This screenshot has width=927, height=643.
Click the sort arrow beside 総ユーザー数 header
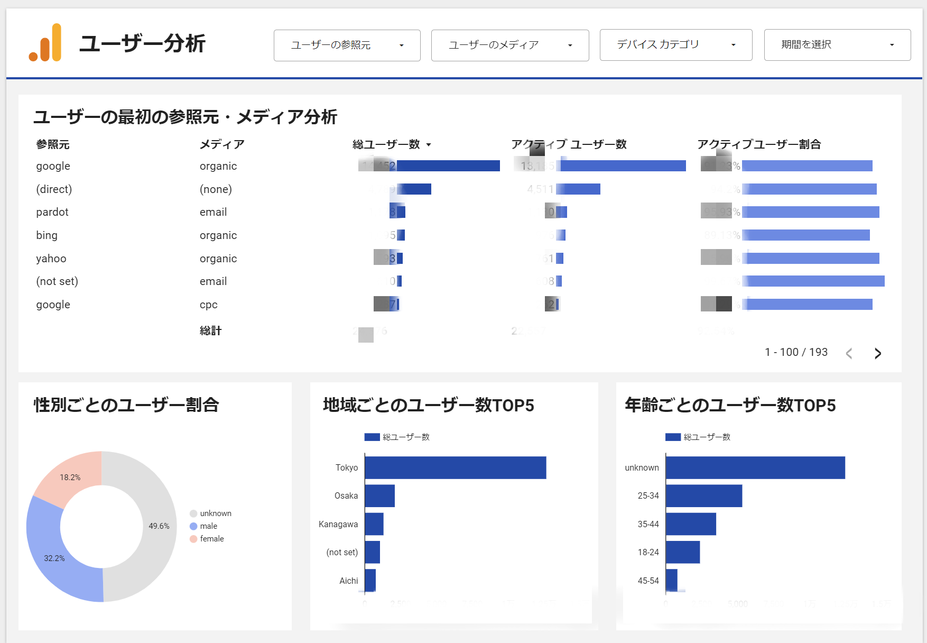pyautogui.click(x=429, y=145)
